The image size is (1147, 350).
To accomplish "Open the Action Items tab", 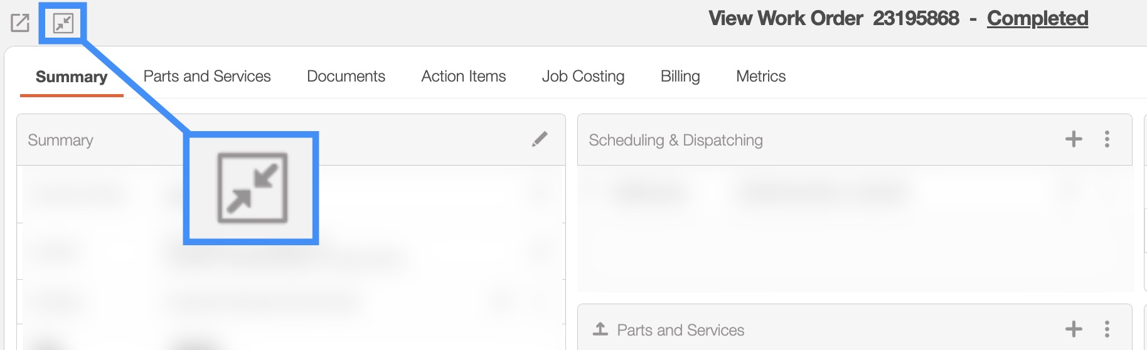I will (x=463, y=77).
